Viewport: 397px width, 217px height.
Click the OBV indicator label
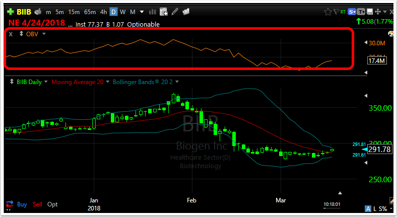pyautogui.click(x=32, y=34)
